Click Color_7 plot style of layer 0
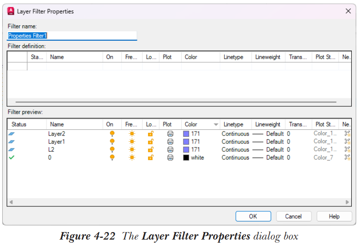The height and width of the screenshot is (248, 358). (x=323, y=157)
